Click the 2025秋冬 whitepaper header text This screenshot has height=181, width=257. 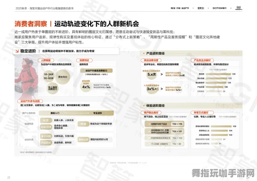pyautogui.click(x=44, y=8)
